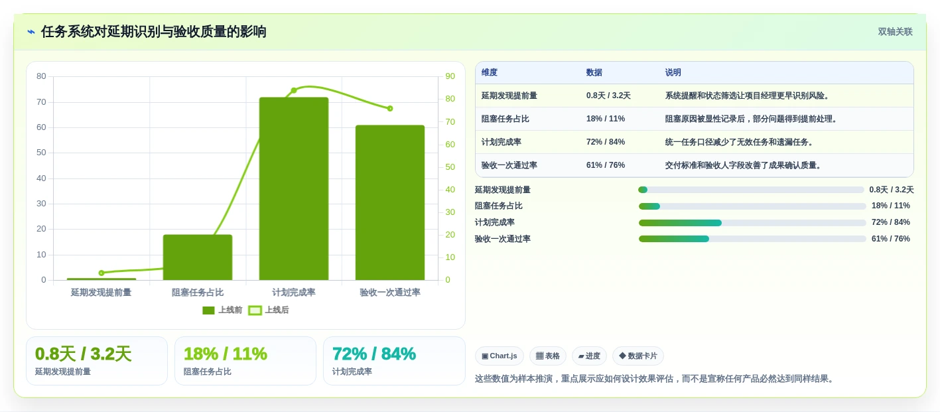Image resolution: width=940 pixels, height=412 pixels.
Task: Click the chart axis label 阻塞任务占比
Action: tap(198, 293)
